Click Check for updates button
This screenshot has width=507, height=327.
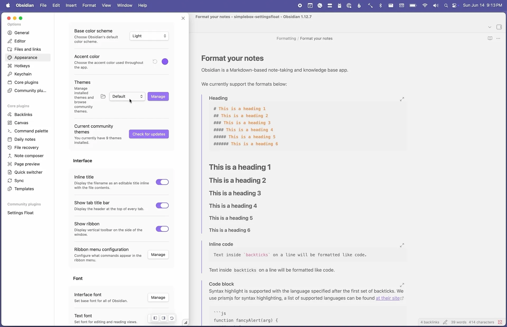point(149,134)
